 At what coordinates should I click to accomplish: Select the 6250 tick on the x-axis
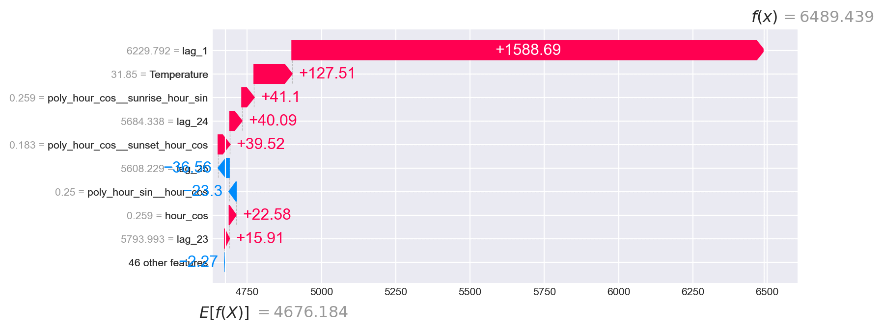[x=692, y=292]
